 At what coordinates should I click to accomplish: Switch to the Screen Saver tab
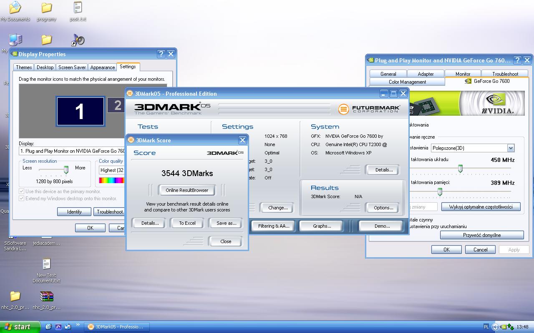tap(72, 67)
